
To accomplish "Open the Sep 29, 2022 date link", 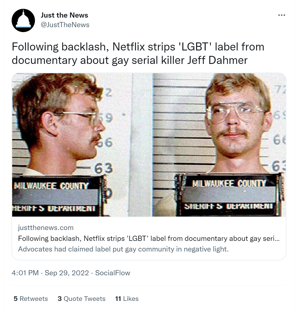I will click(x=67, y=273).
